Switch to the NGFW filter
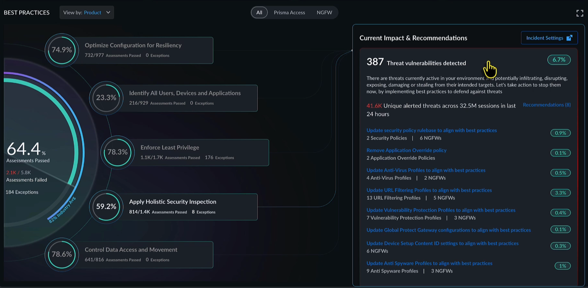This screenshot has width=588, height=288. pos(324,12)
